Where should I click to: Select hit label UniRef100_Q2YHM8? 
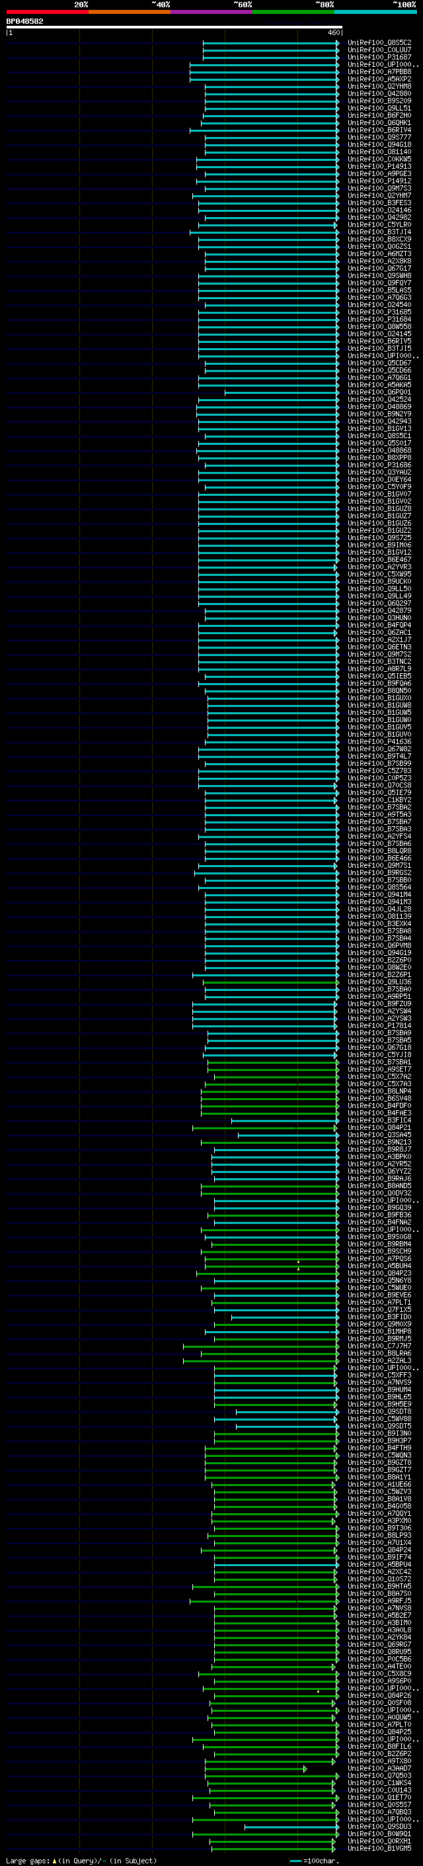click(x=379, y=86)
